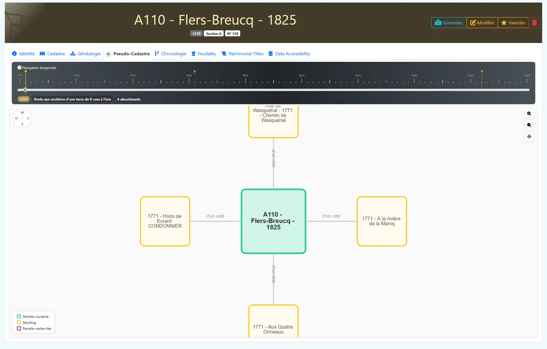Click the red trash delete icon

534,23
